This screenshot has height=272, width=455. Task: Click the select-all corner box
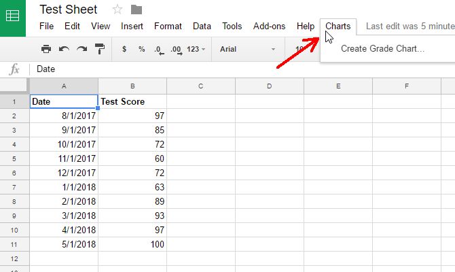click(14, 86)
